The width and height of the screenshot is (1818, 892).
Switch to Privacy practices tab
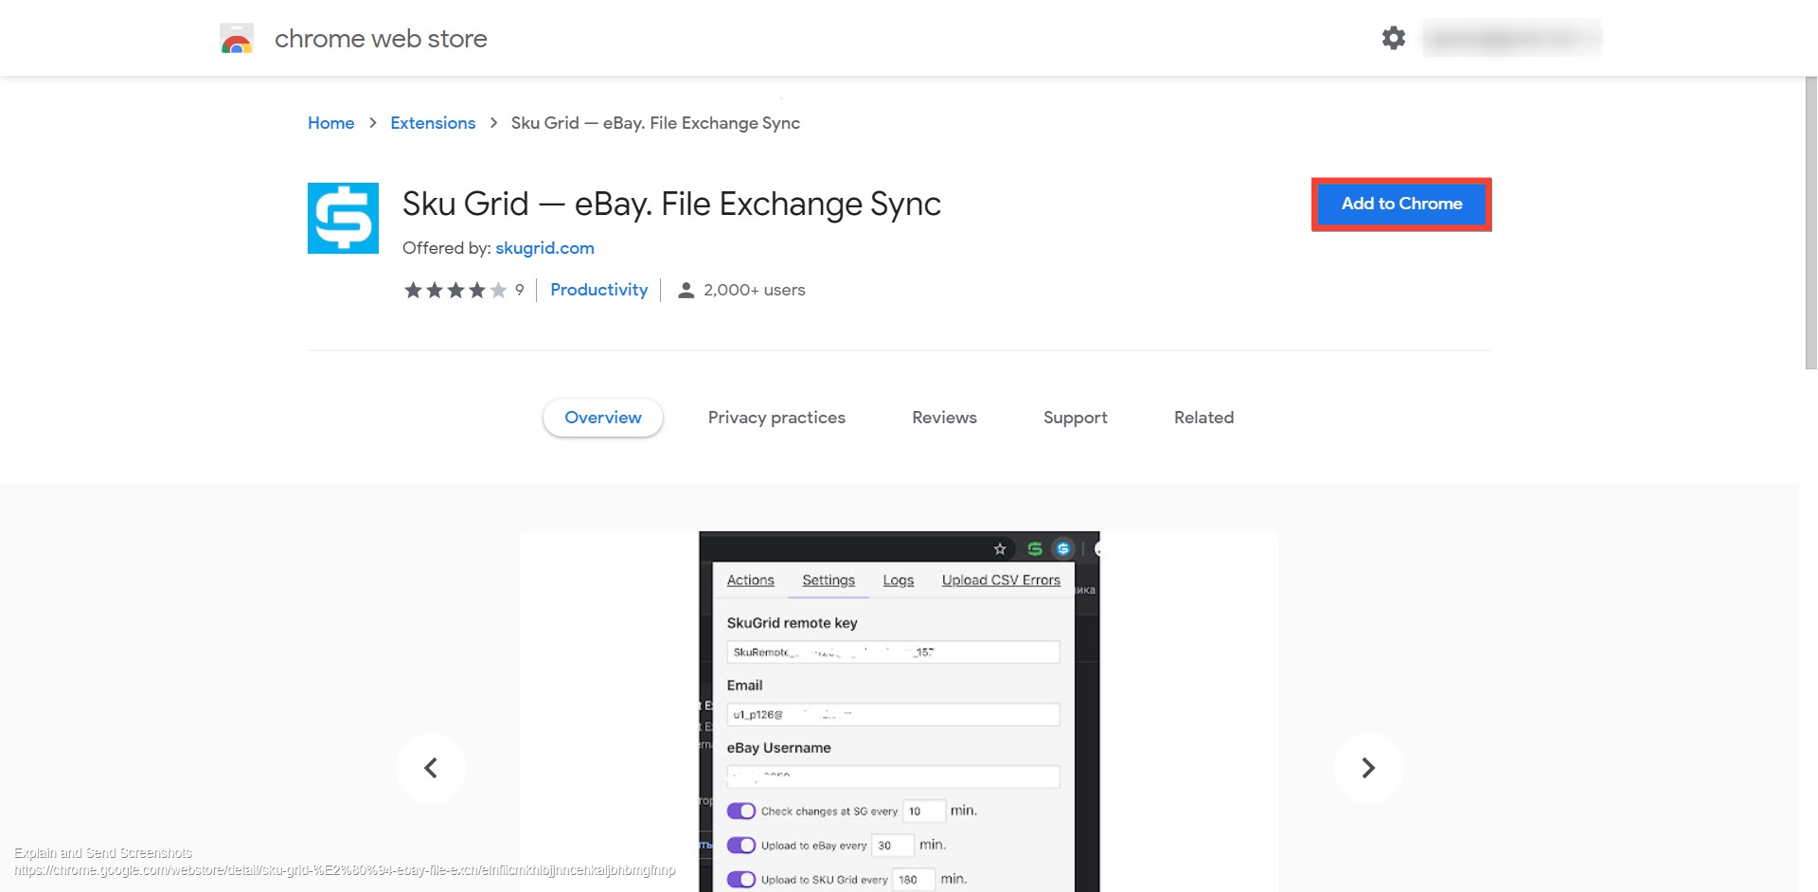tap(776, 418)
